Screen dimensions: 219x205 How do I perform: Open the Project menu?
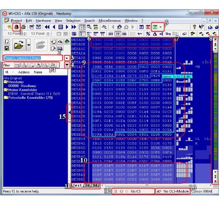coord(16,21)
